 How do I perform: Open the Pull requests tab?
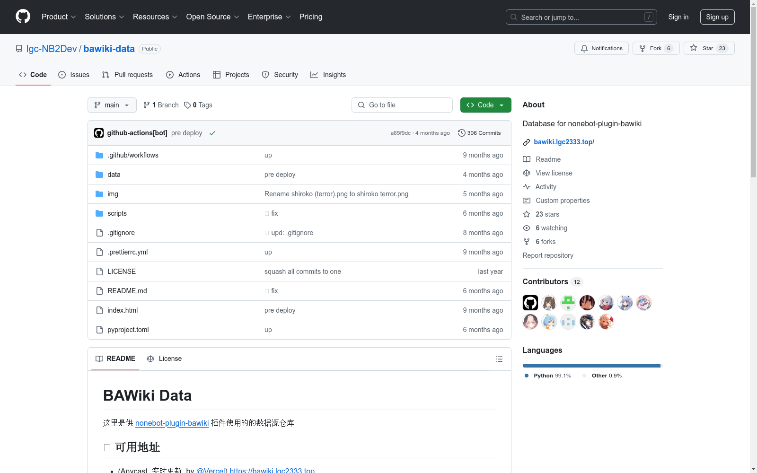[127, 75]
